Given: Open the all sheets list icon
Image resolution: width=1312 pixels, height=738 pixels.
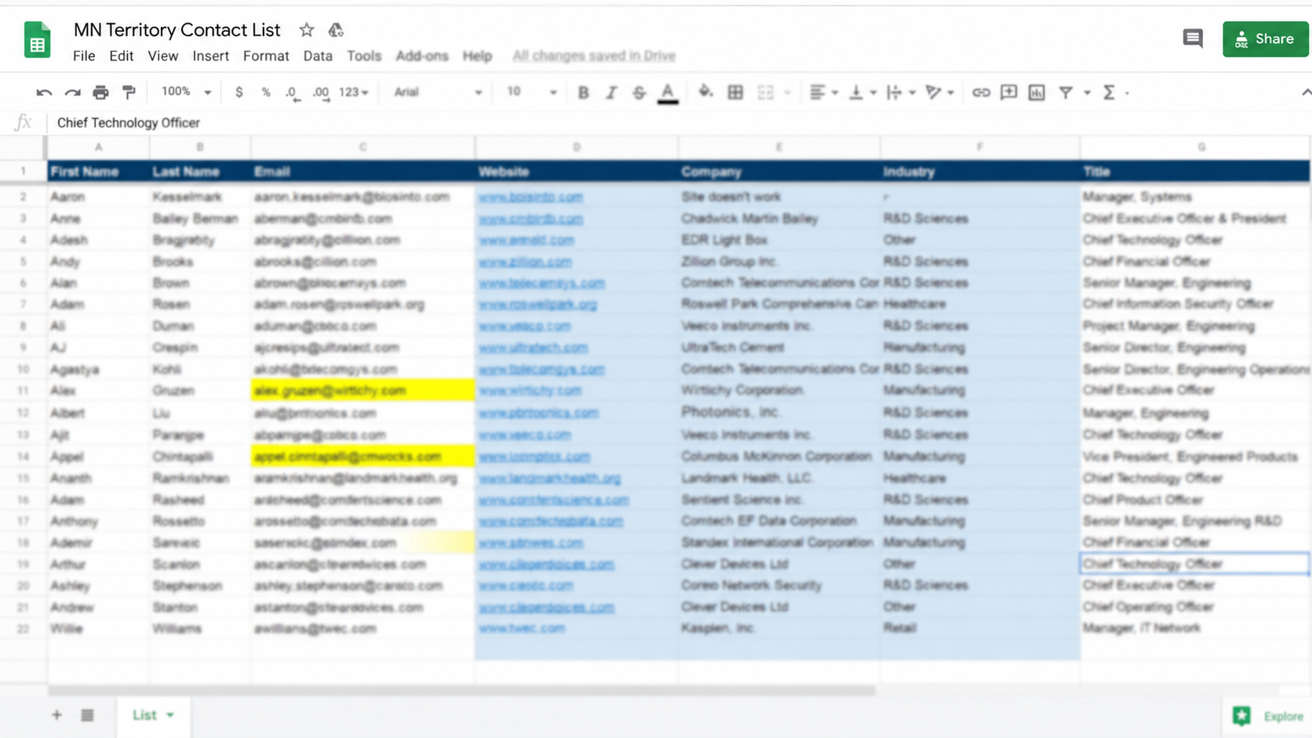Looking at the screenshot, I should click(x=87, y=714).
